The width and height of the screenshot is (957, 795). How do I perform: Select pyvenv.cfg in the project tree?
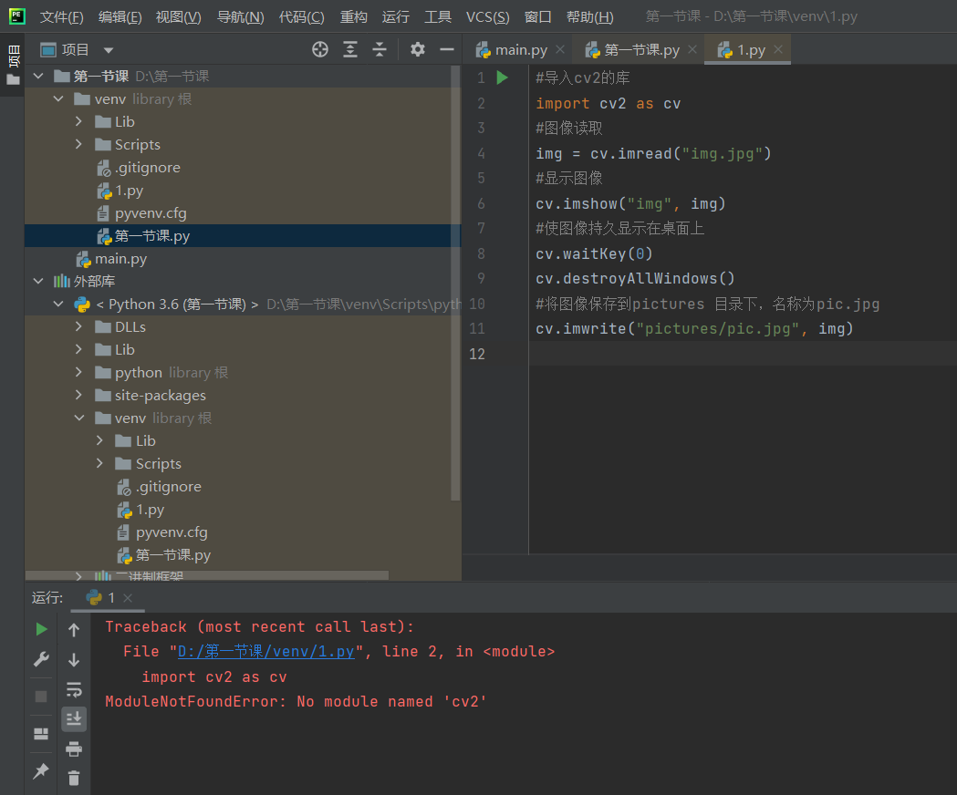[x=151, y=213]
